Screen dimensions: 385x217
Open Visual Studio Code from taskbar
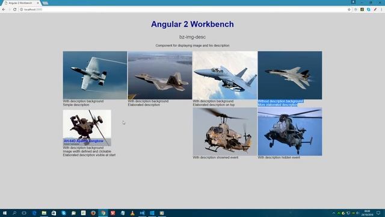[x=142, y=213]
